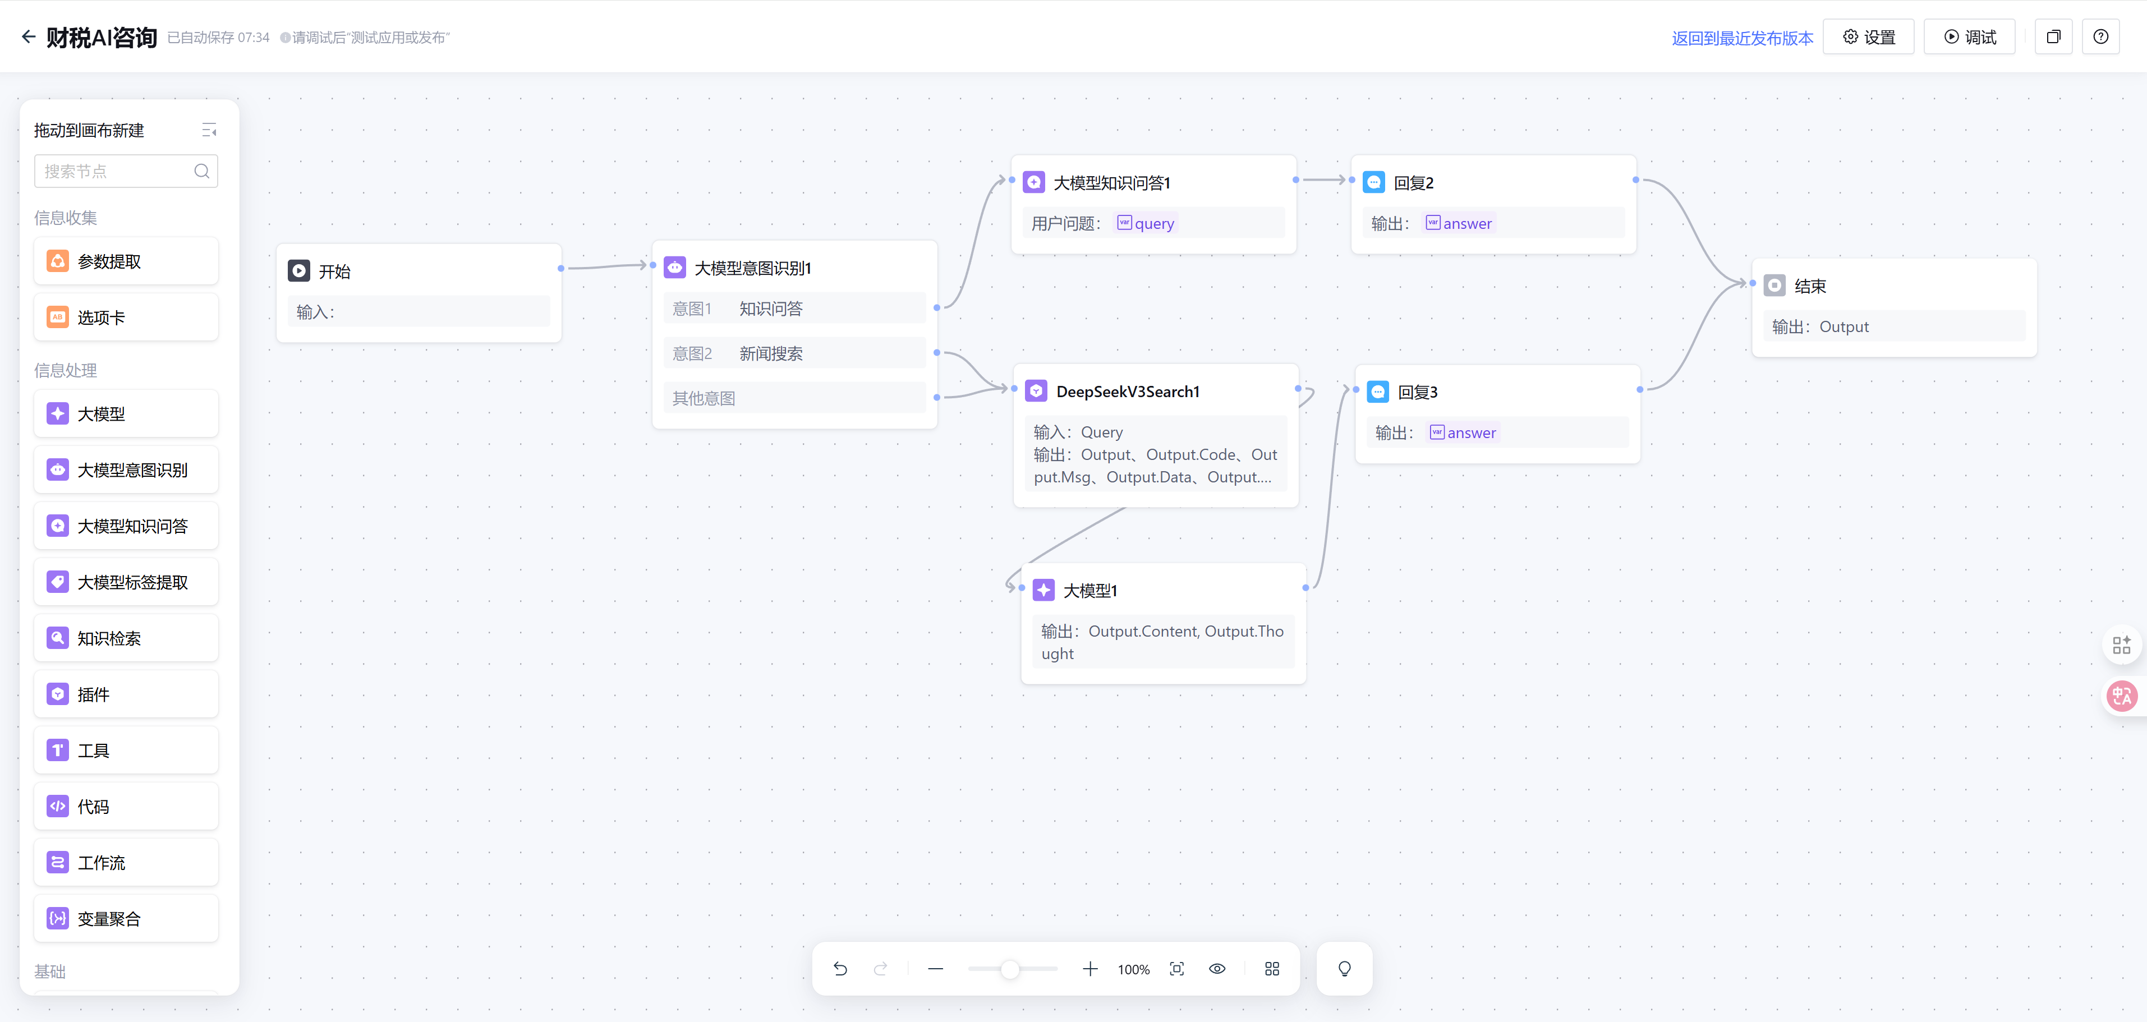Select the 知识检索 node
Viewport: 2147px width, 1022px height.
[126, 638]
